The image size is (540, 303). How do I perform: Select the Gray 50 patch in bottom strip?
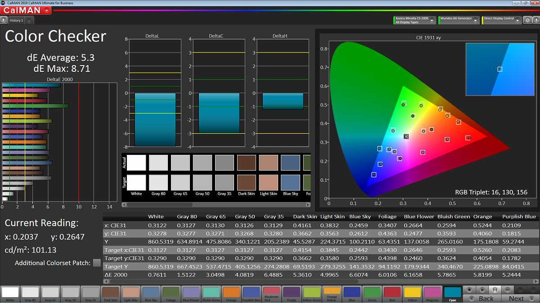click(x=70, y=294)
